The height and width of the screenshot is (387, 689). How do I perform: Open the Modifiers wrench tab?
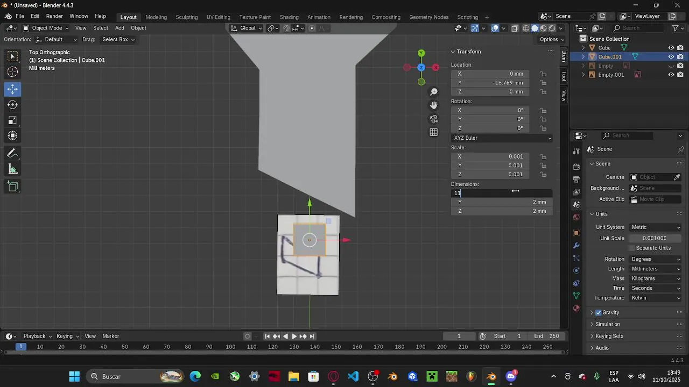click(x=576, y=246)
